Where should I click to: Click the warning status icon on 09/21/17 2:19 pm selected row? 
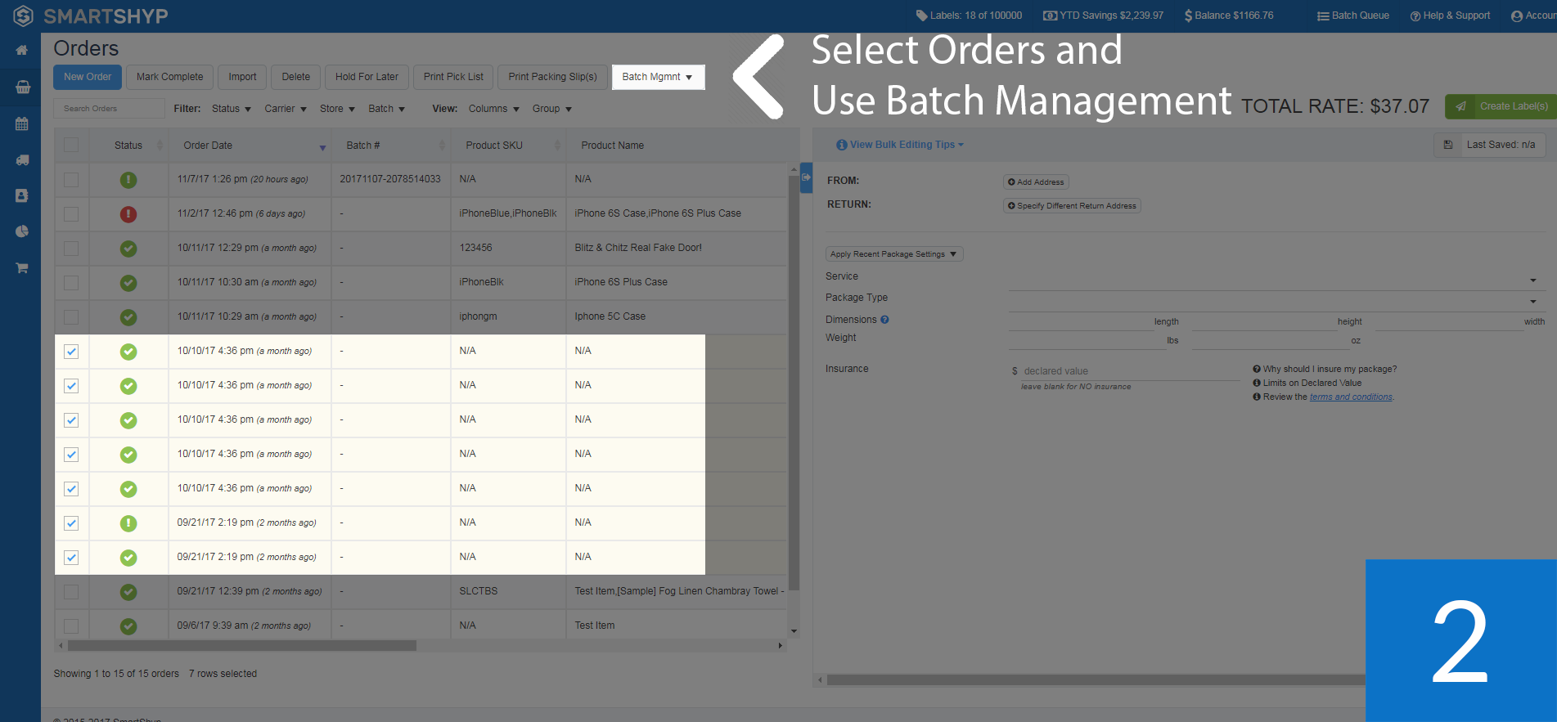click(128, 523)
